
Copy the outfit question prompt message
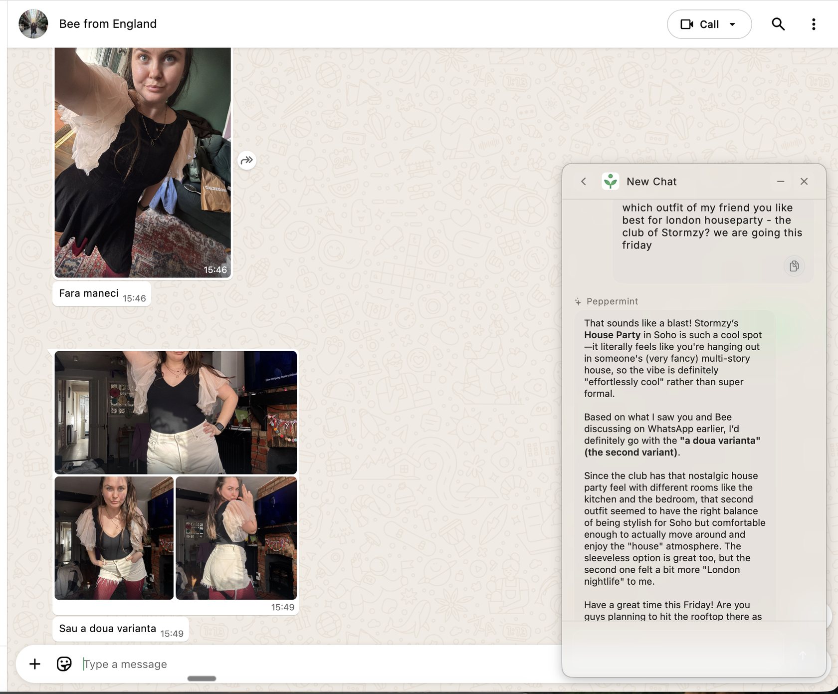[x=795, y=266]
